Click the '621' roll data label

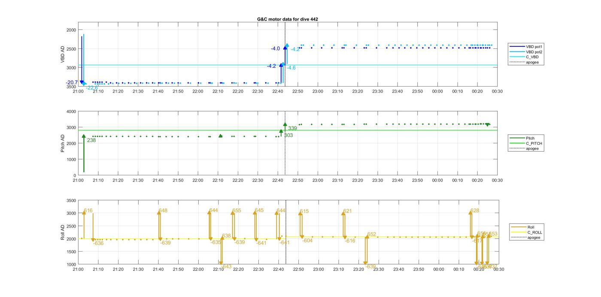347,211
